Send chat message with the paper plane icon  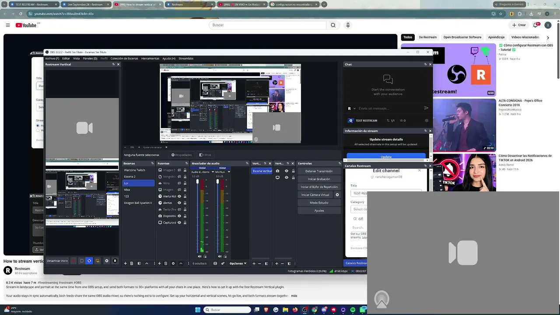(426, 108)
